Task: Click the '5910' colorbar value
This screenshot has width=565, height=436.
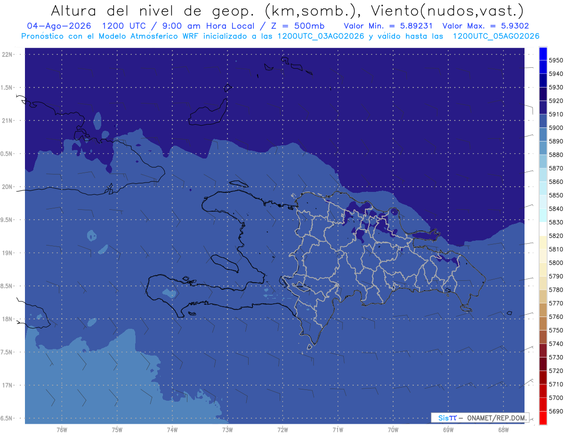Action: 556,114
